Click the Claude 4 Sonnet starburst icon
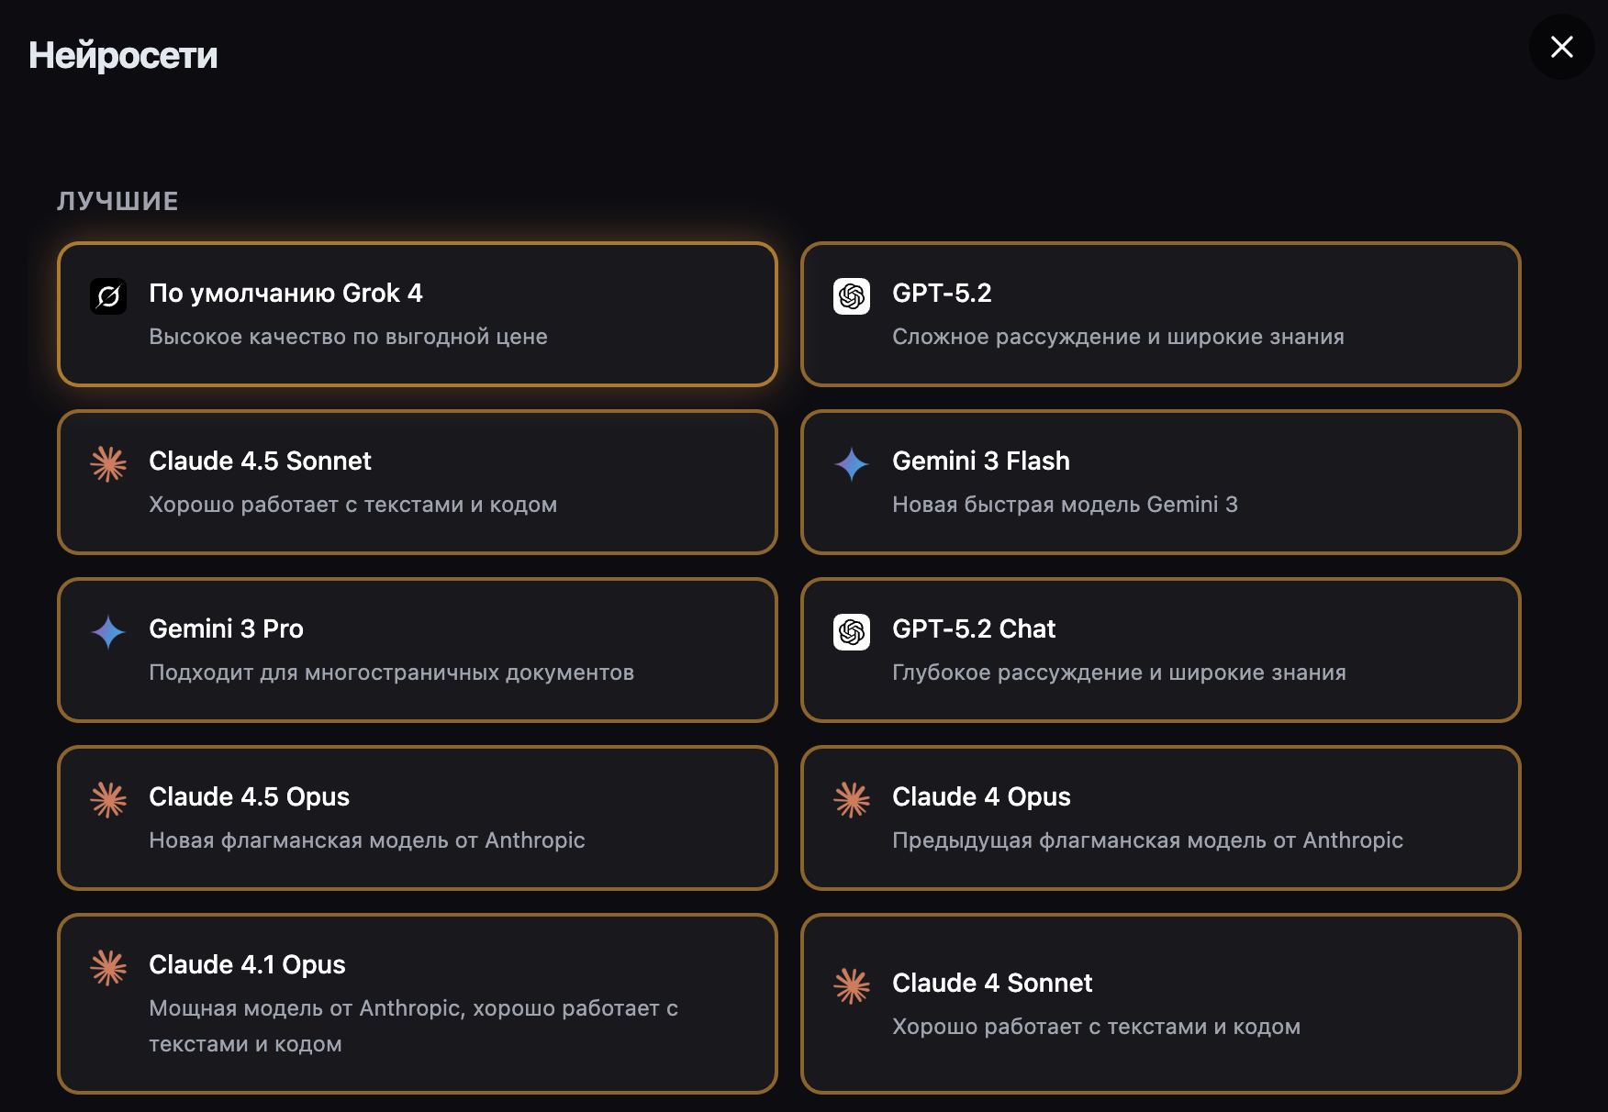The image size is (1608, 1112). [x=852, y=986]
